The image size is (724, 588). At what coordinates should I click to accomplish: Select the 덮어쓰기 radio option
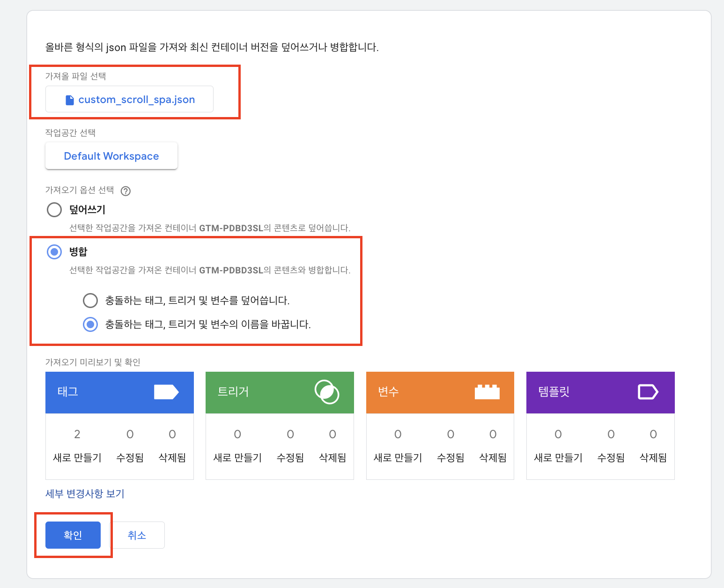click(x=54, y=209)
